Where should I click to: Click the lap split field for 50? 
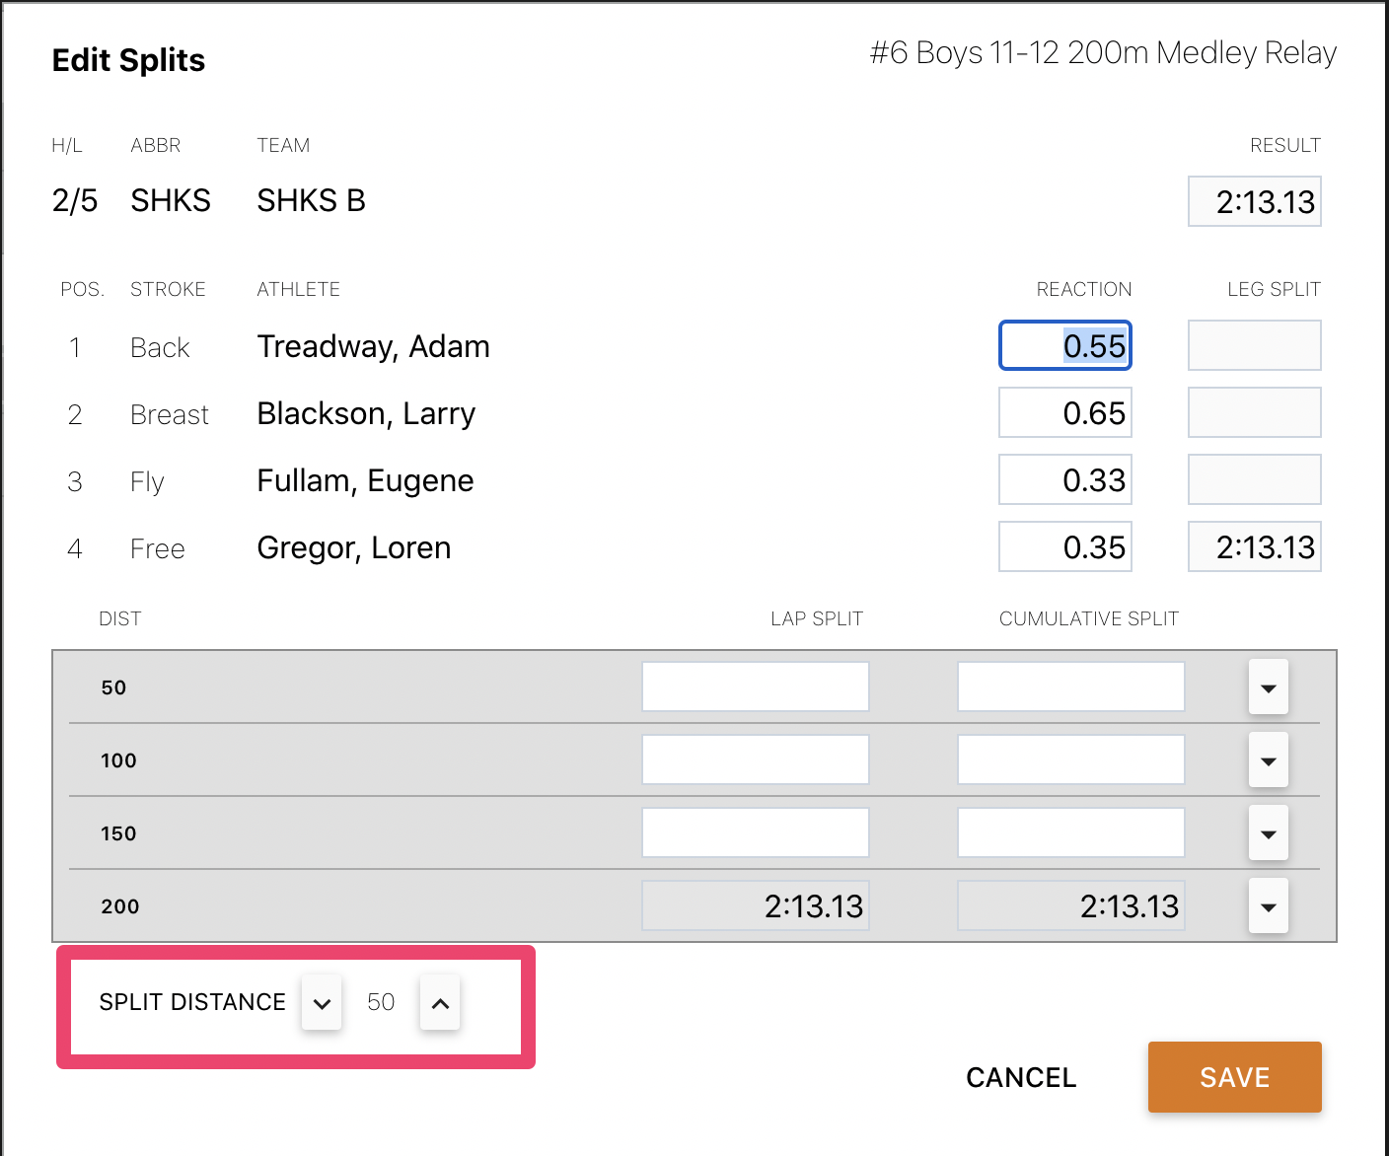[755, 686]
